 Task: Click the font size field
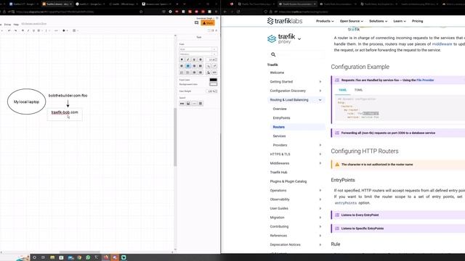(x=211, y=59)
